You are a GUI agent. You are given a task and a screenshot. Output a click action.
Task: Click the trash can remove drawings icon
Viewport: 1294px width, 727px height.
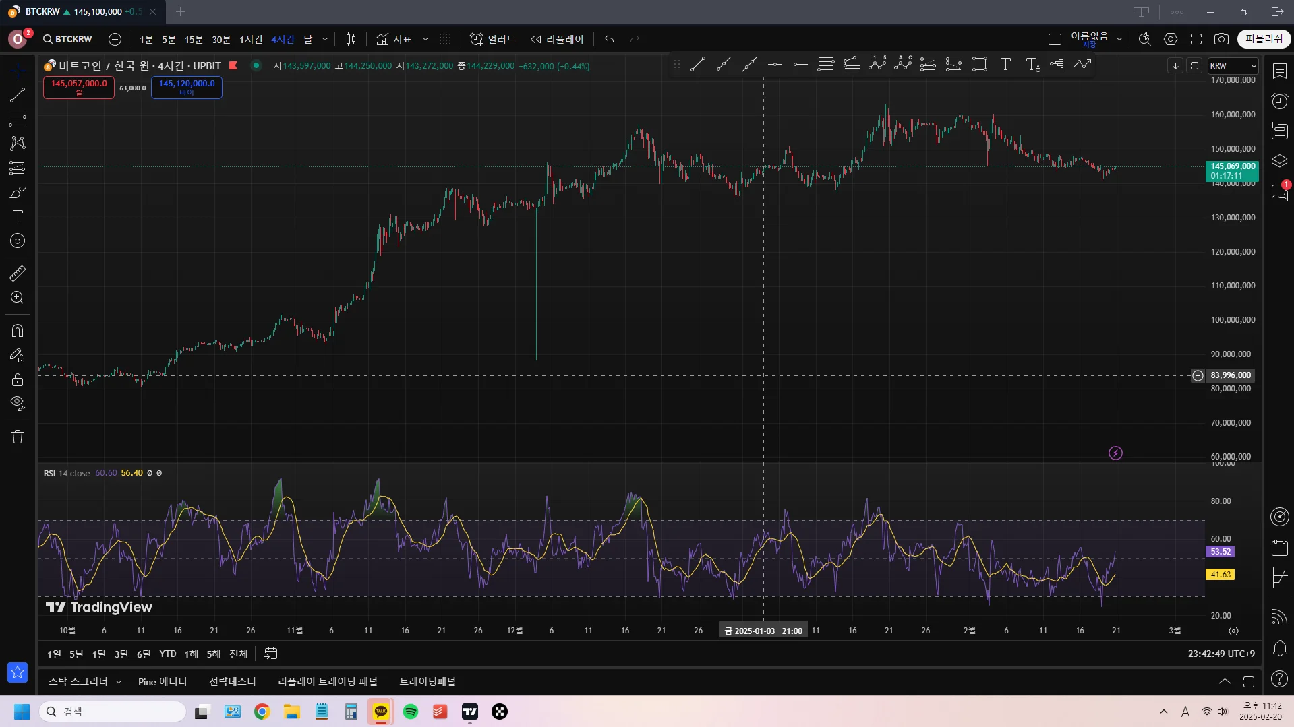coord(18,437)
